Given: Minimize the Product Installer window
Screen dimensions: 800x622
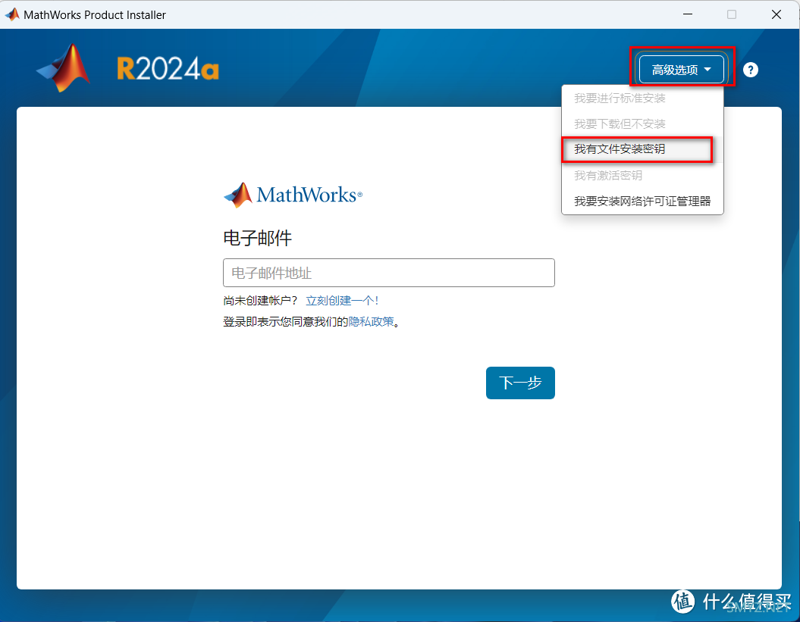Looking at the screenshot, I should (x=687, y=14).
